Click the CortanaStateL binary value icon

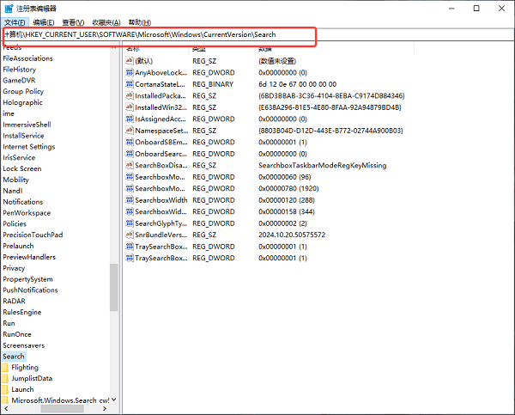pos(130,84)
